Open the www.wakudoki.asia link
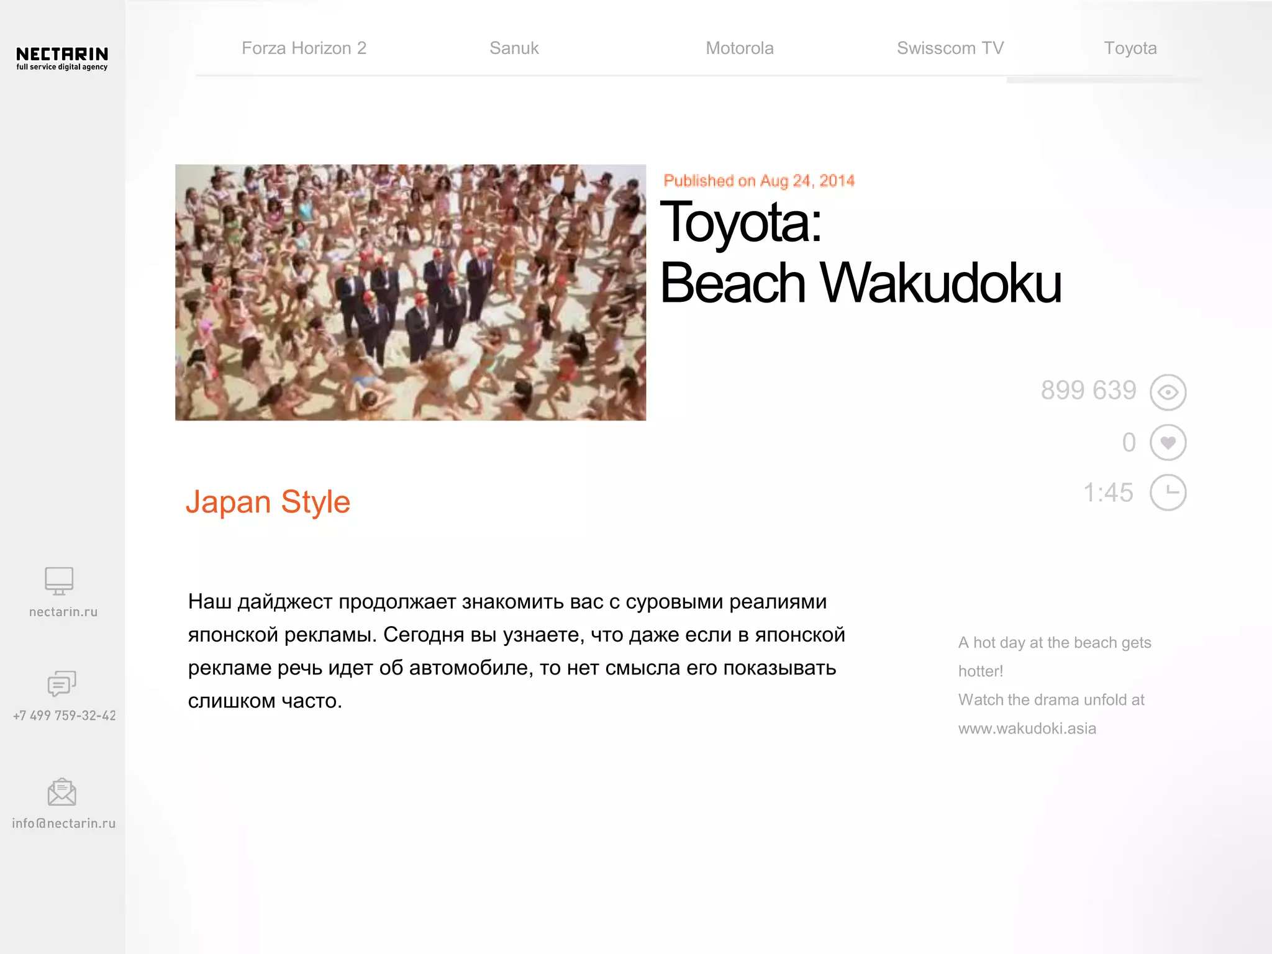 (x=1027, y=729)
